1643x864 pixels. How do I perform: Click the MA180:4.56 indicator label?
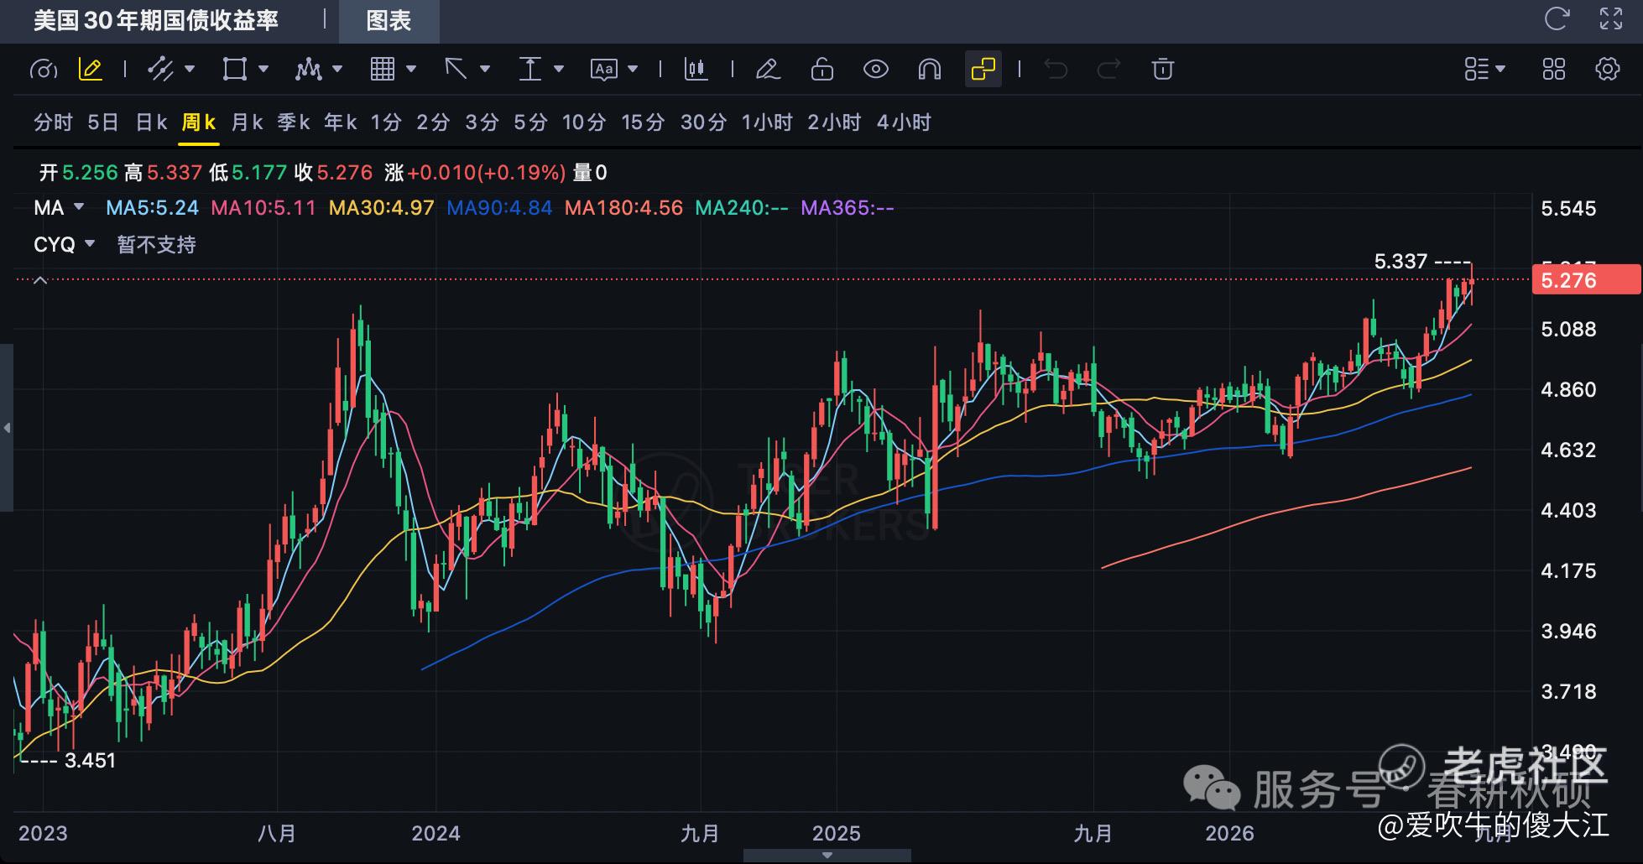[623, 208]
